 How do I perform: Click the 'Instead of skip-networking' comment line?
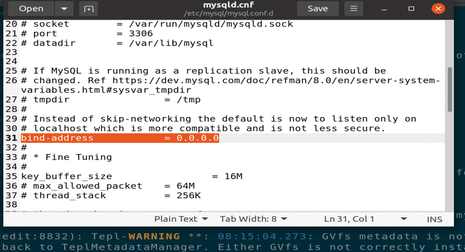pyautogui.click(x=219, y=119)
